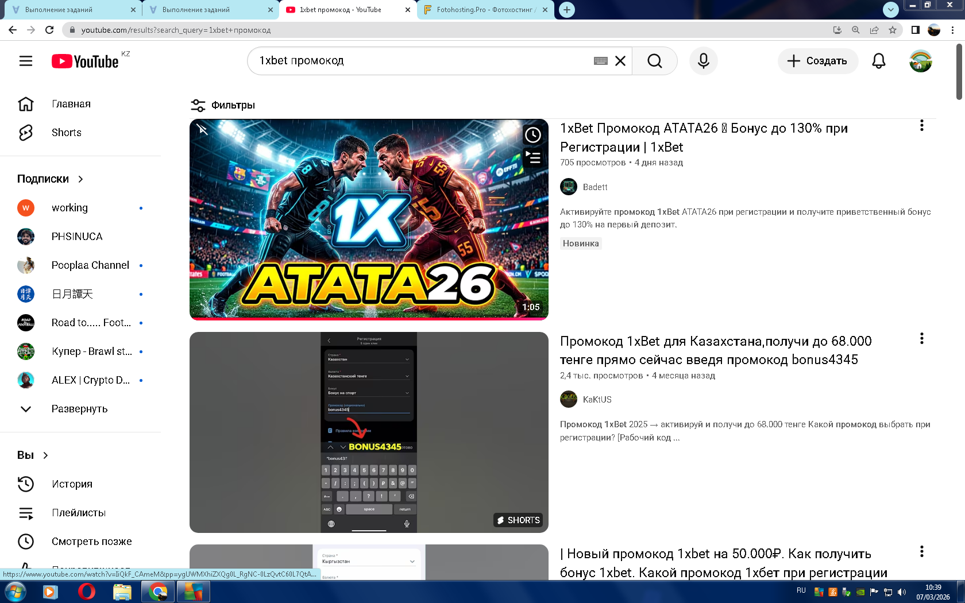Open File Explorer from taskbar
This screenshot has width=965, height=603.
click(122, 592)
